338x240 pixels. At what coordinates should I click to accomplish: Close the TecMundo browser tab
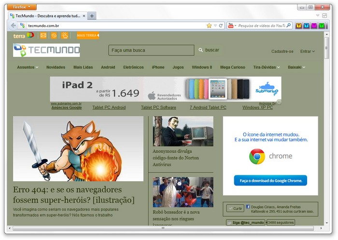[84, 16]
